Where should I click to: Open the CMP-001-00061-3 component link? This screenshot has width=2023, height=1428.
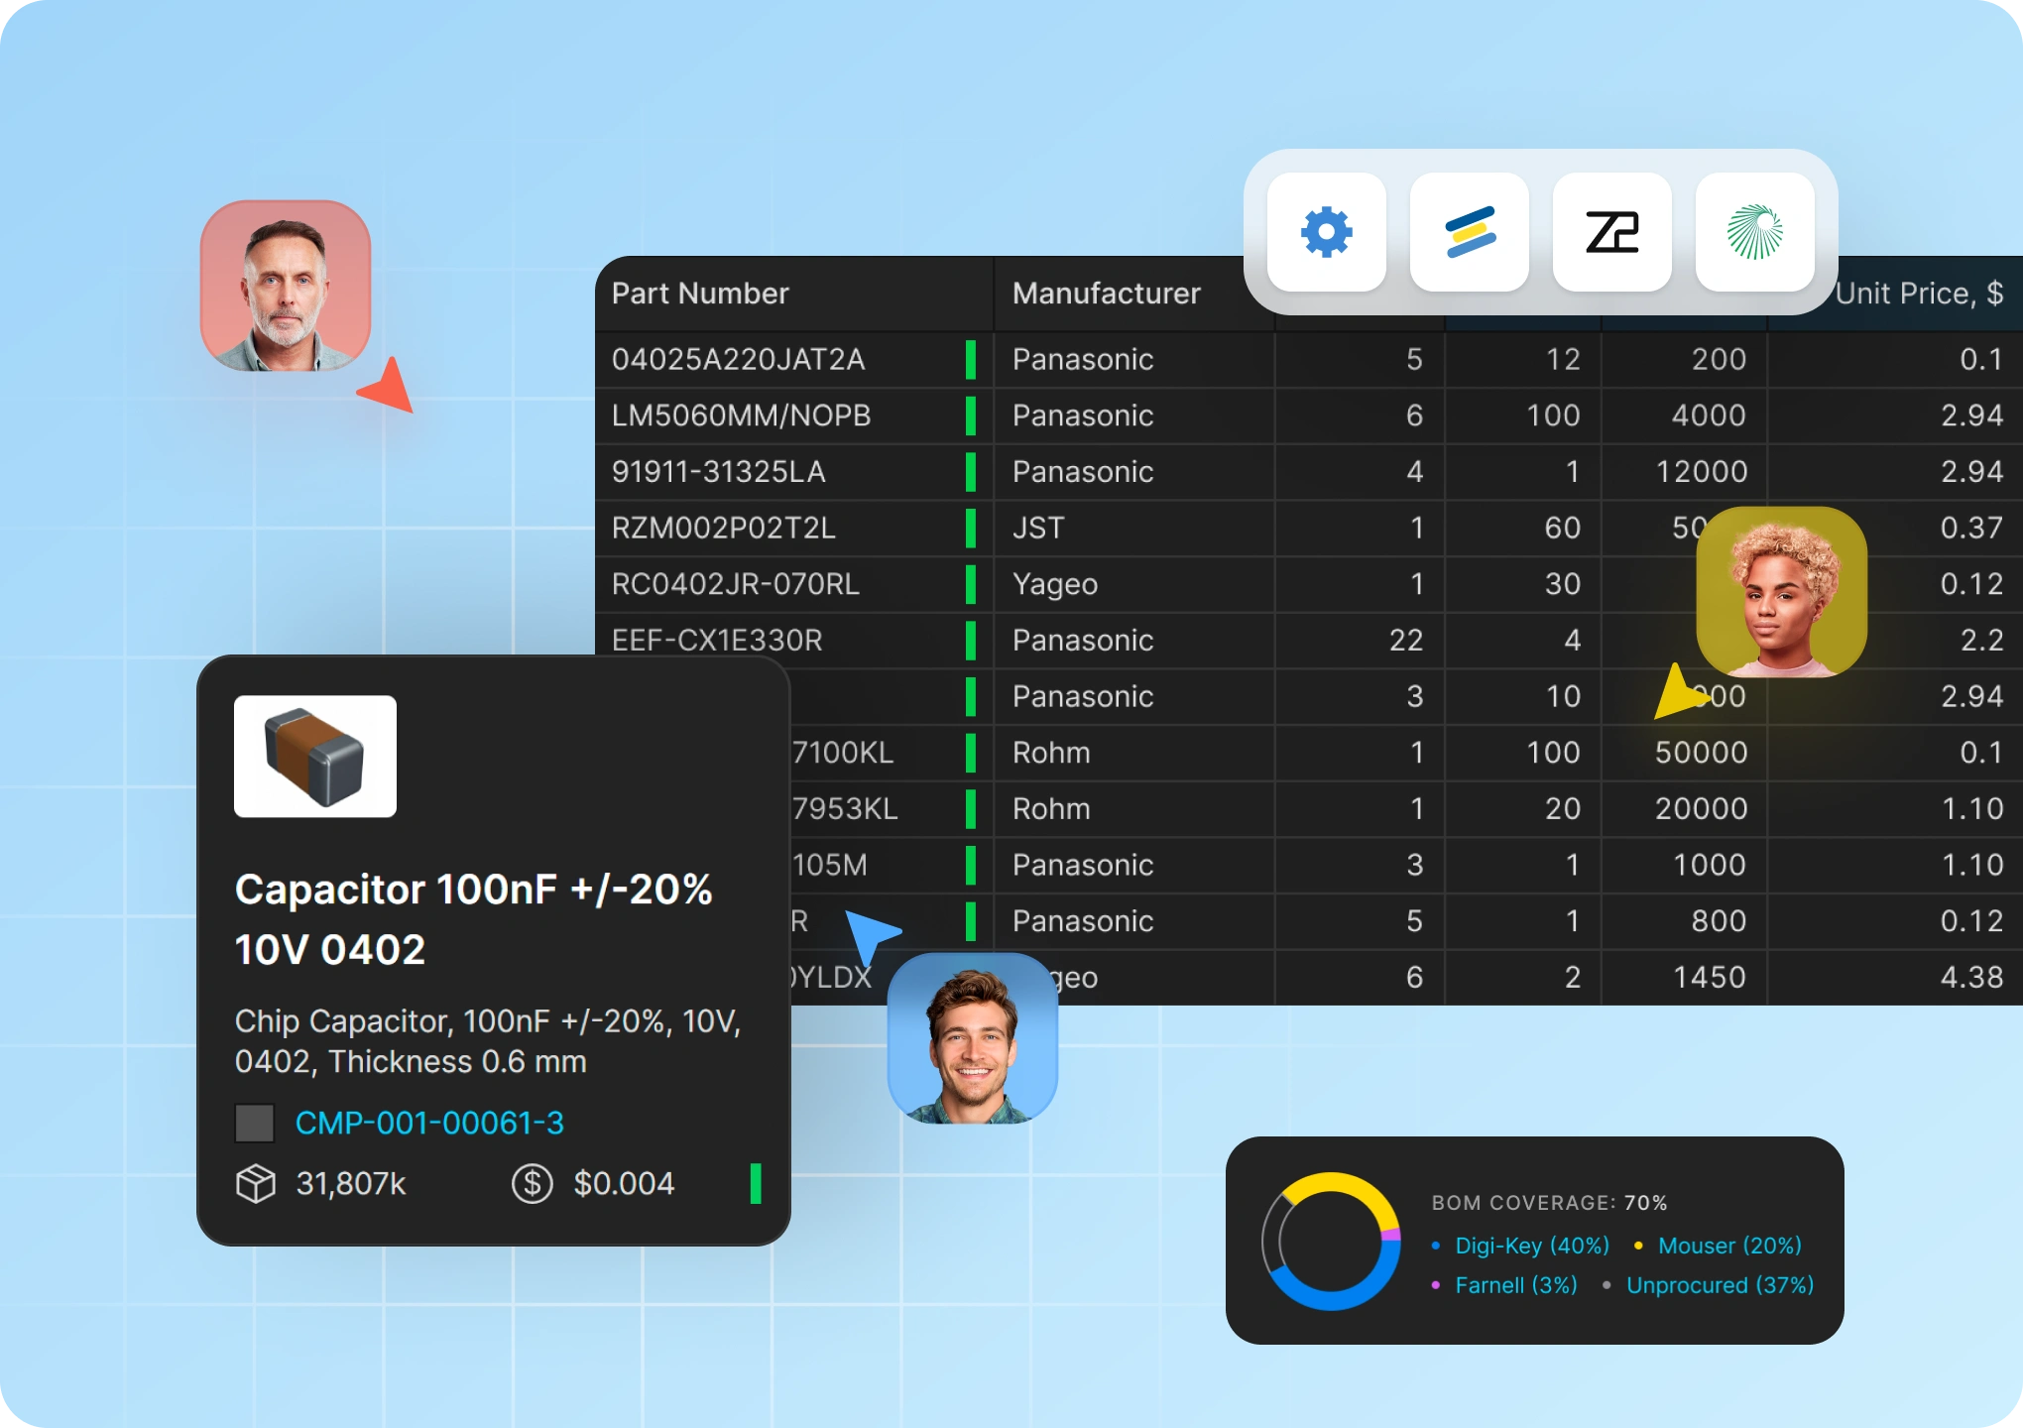point(429,1124)
